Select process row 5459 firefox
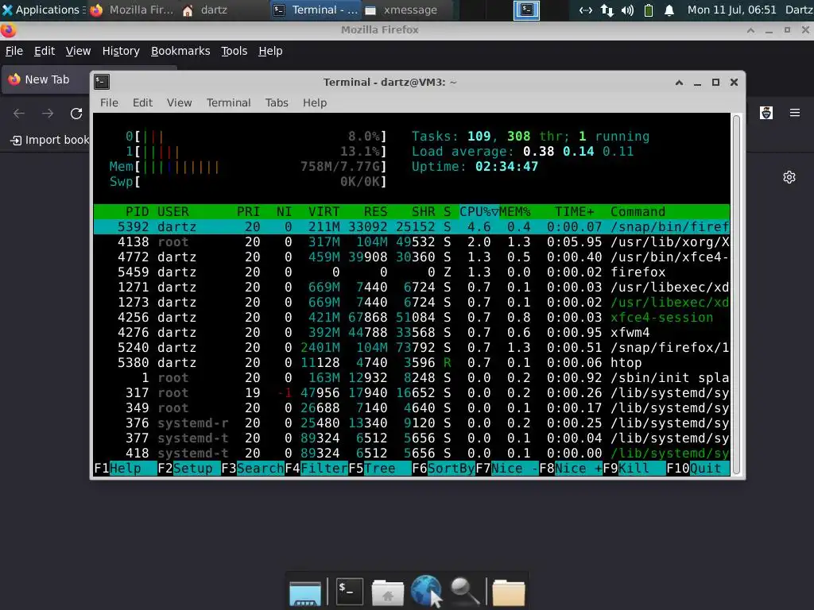Screen dimensions: 814x610 click(412, 272)
